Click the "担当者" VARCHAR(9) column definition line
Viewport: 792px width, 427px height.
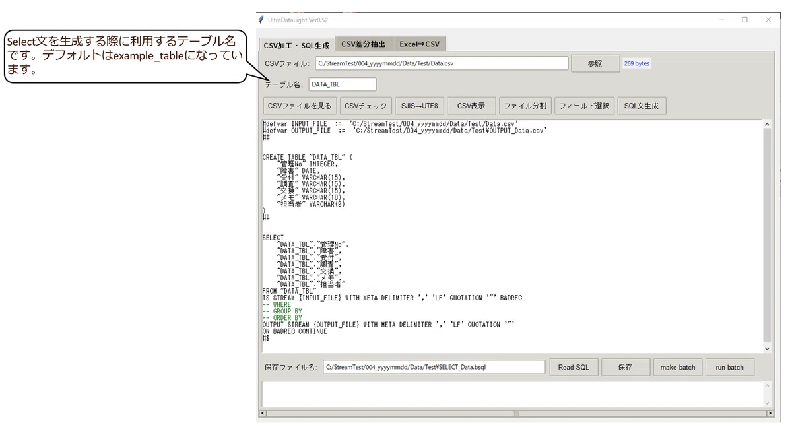click(311, 204)
